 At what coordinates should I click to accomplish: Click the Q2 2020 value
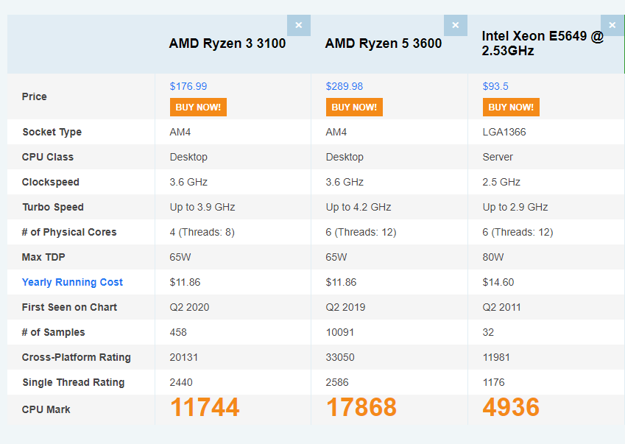(x=189, y=307)
